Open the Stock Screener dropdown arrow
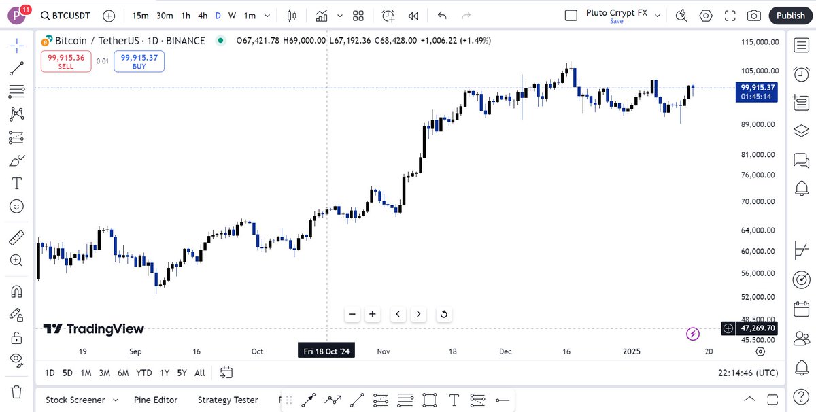This screenshot has width=816, height=412. pyautogui.click(x=115, y=400)
